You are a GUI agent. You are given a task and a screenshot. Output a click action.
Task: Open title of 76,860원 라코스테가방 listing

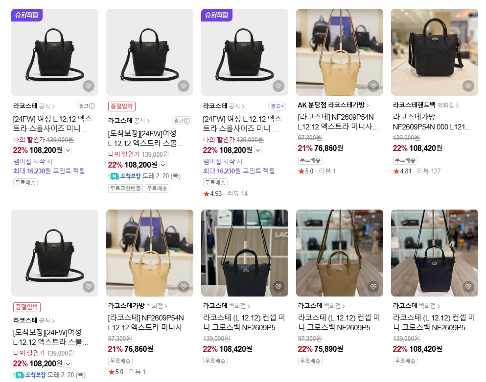tap(148, 322)
